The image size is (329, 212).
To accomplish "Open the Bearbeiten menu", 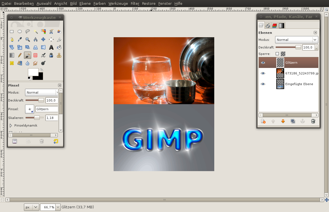I will tap(24, 4).
